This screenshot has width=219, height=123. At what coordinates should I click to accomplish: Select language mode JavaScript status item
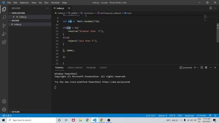point(189,115)
